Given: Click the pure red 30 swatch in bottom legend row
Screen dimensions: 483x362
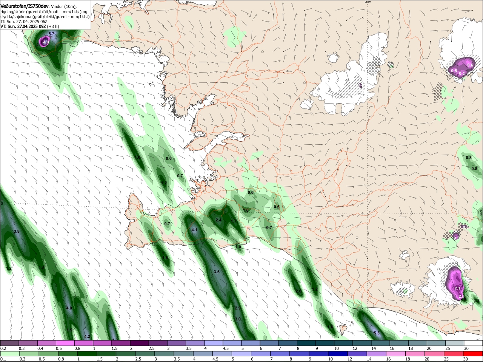Looking at the screenshot, I should (x=473, y=354).
